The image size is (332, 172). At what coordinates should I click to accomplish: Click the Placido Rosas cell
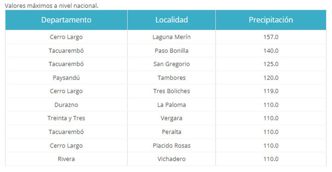(x=172, y=145)
